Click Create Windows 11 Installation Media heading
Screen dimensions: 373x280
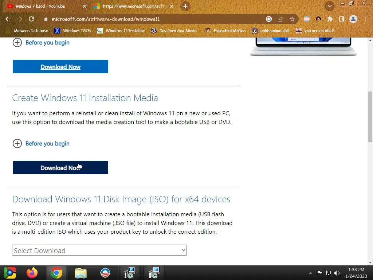(85, 98)
